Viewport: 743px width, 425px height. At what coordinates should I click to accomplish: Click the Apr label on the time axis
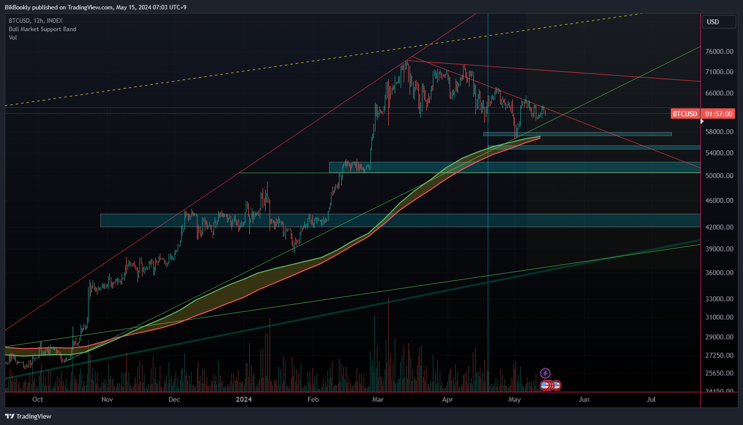coord(447,399)
